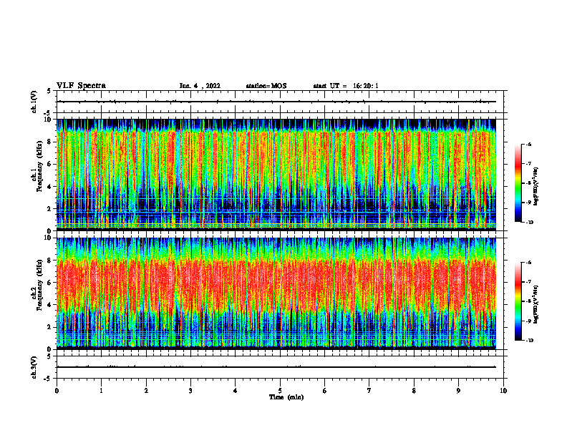This screenshot has width=567, height=438.
Task: Click time axis tick label "5"
Action: (280, 391)
